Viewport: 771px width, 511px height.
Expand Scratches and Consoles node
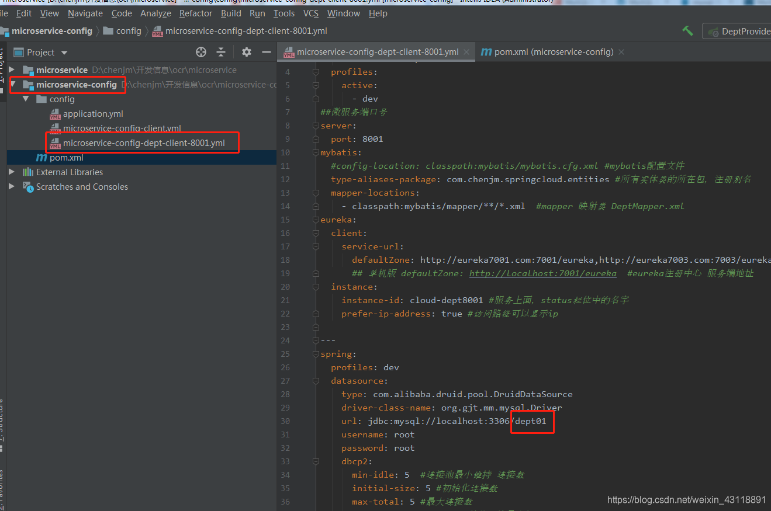click(x=12, y=187)
